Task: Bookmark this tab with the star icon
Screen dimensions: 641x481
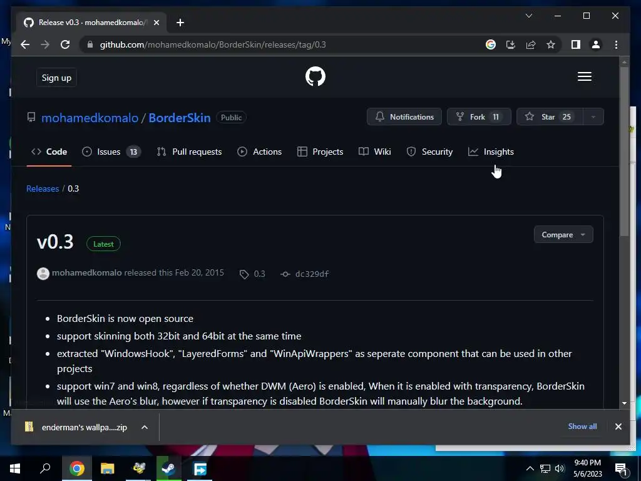Action: (x=551, y=44)
